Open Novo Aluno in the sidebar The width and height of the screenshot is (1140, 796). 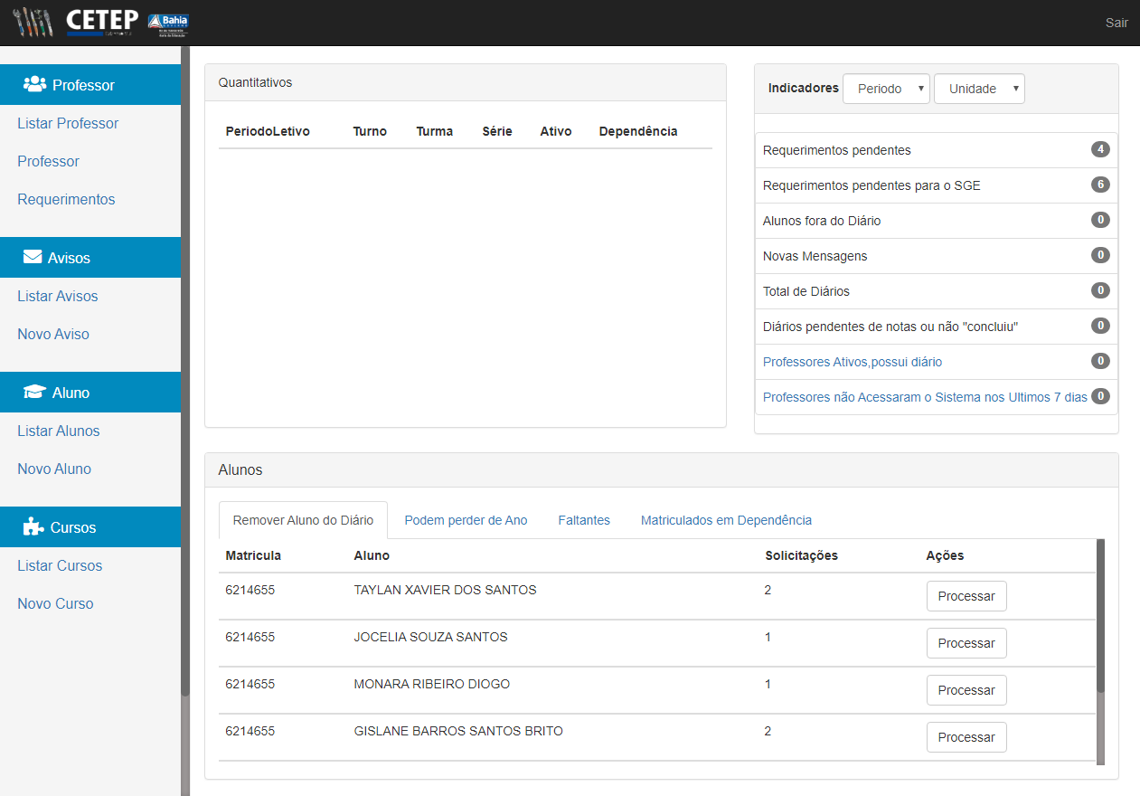(54, 469)
